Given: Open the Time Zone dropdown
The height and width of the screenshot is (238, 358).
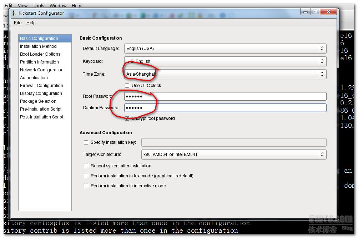Looking at the screenshot, I should coord(225,74).
